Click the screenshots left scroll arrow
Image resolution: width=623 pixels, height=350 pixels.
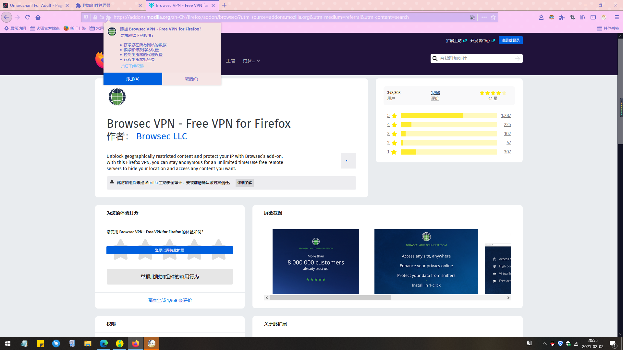pyautogui.click(x=267, y=297)
